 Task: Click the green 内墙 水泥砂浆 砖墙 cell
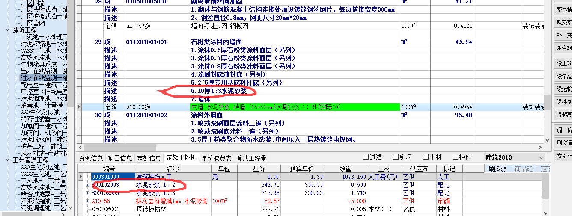click(x=295, y=107)
